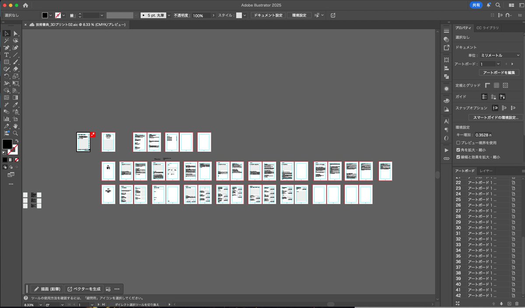525x308 pixels.
Task: Switch to the レイヤー tab
Action: (x=486, y=171)
